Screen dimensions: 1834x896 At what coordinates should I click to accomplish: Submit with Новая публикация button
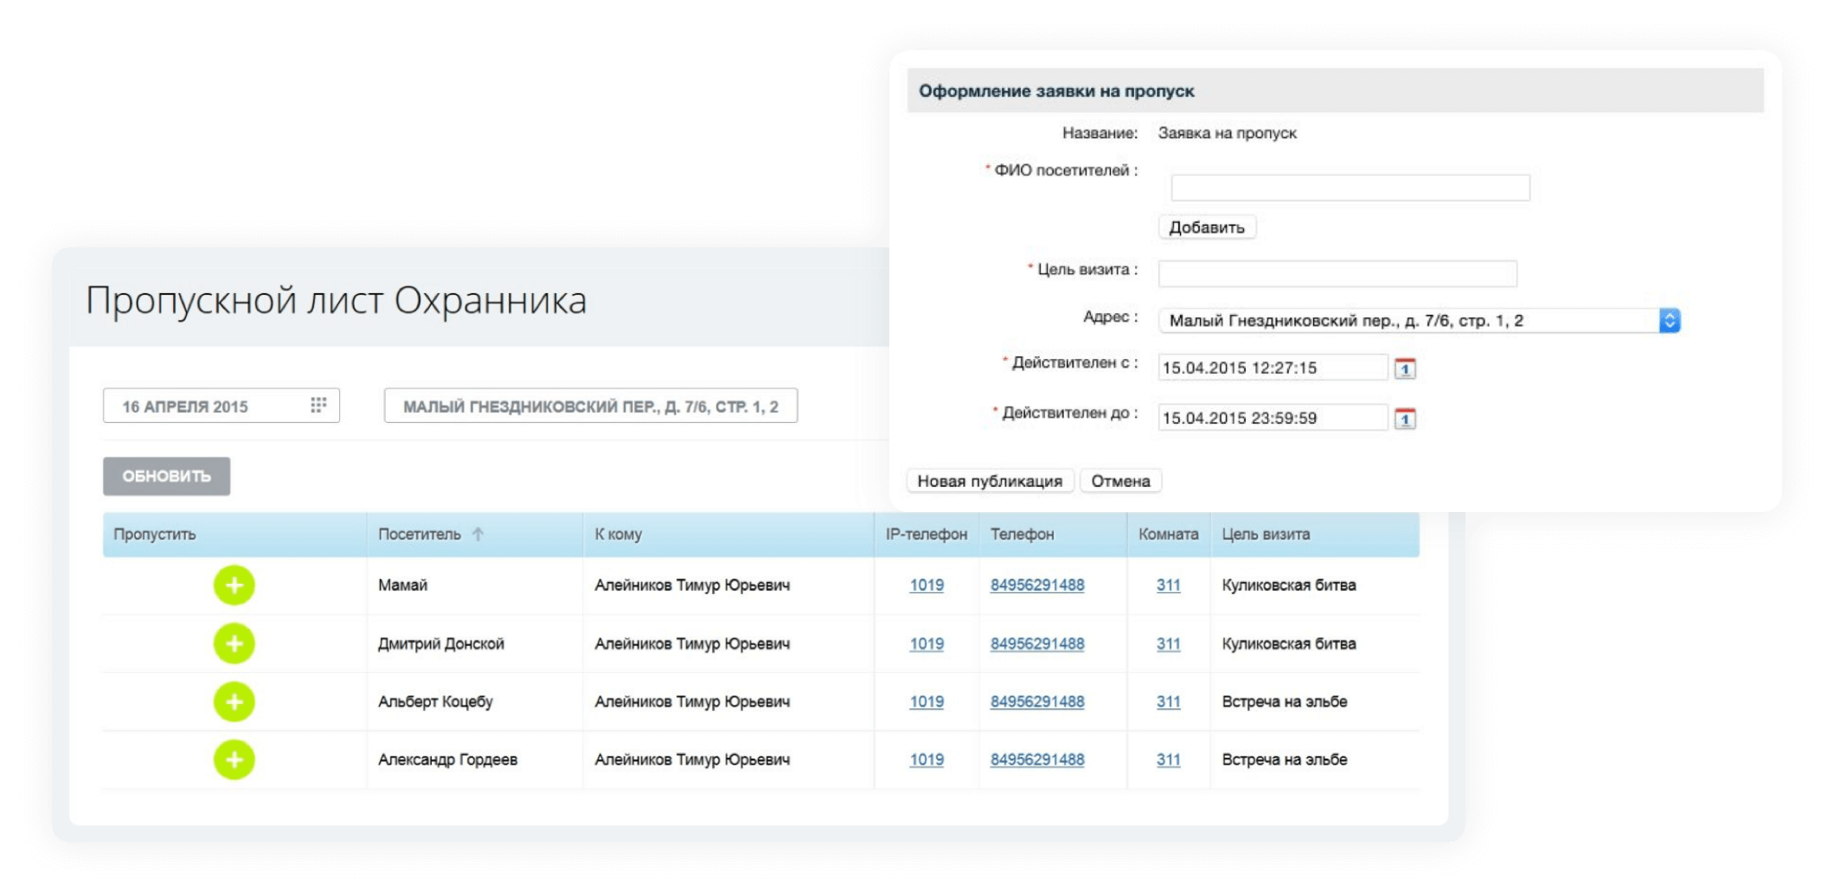[990, 481]
